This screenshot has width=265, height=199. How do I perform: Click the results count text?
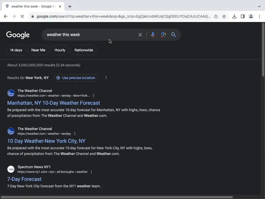coord(44,65)
